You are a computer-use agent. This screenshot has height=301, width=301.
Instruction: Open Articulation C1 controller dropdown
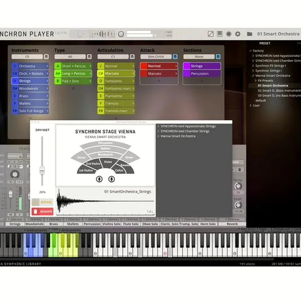(113, 56)
